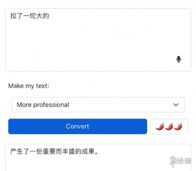The width and height of the screenshot is (196, 171).
Task: Expand the dropdown using the chevron arrow
Action: coord(176,105)
